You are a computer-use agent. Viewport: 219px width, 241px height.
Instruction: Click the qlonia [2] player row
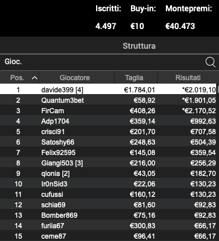click(108, 174)
